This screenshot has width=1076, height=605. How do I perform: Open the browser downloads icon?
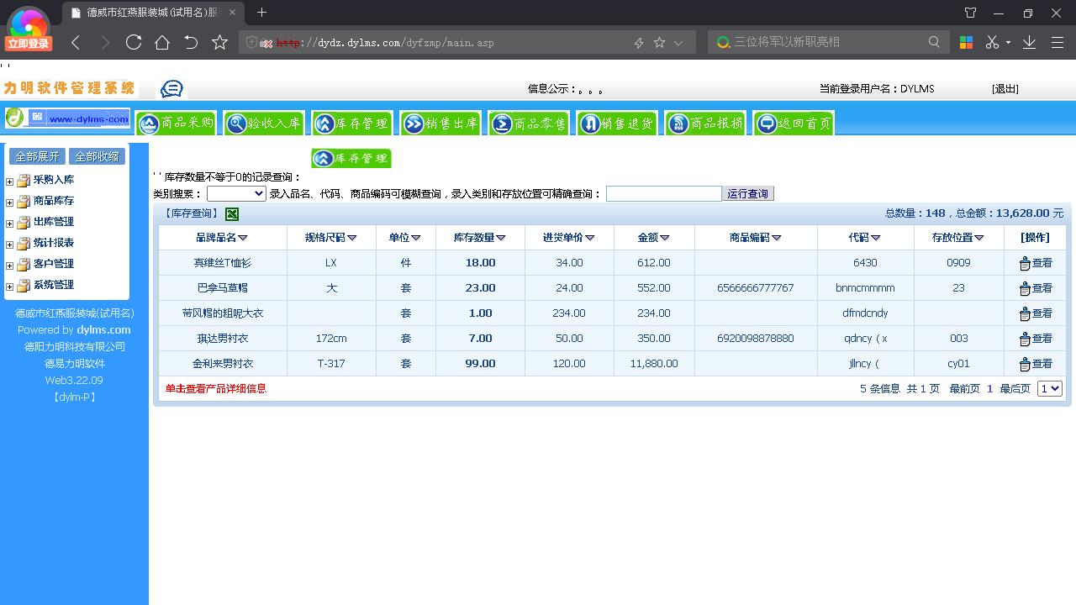pos(1027,41)
